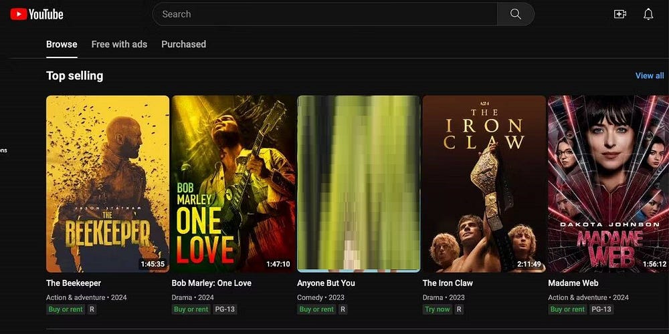This screenshot has height=334, width=669.
Task: Click the YouTube logo icon
Action: (19, 14)
